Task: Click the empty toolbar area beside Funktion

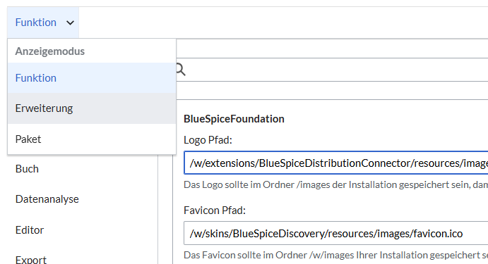Action: click(283, 23)
